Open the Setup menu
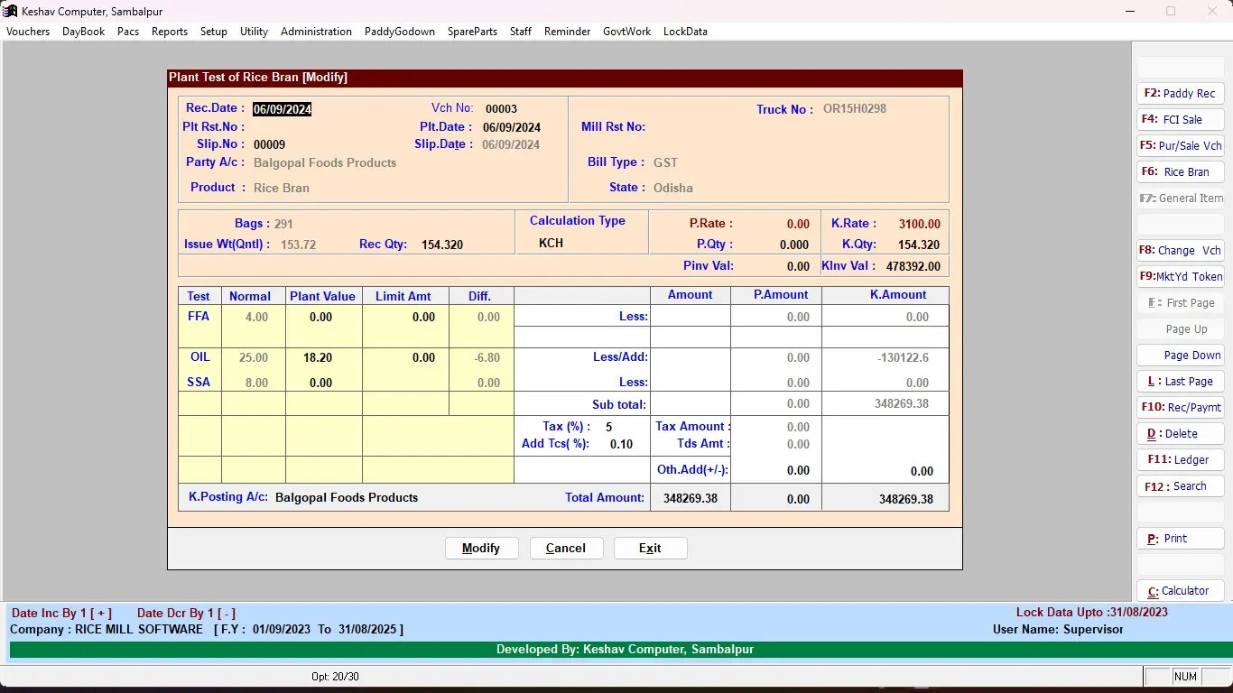 214,32
